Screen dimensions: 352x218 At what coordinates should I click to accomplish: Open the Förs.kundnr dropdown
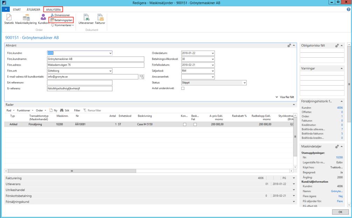(x=110, y=53)
